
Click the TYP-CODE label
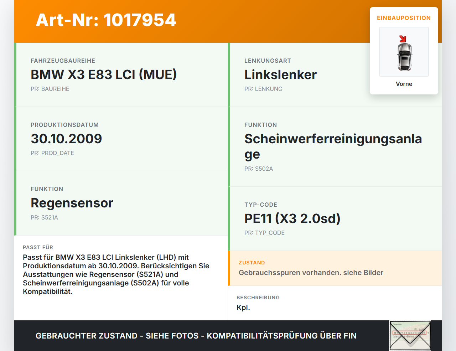pyautogui.click(x=261, y=205)
